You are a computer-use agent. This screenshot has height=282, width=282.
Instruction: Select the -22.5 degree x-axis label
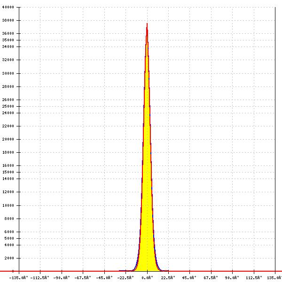125,278
